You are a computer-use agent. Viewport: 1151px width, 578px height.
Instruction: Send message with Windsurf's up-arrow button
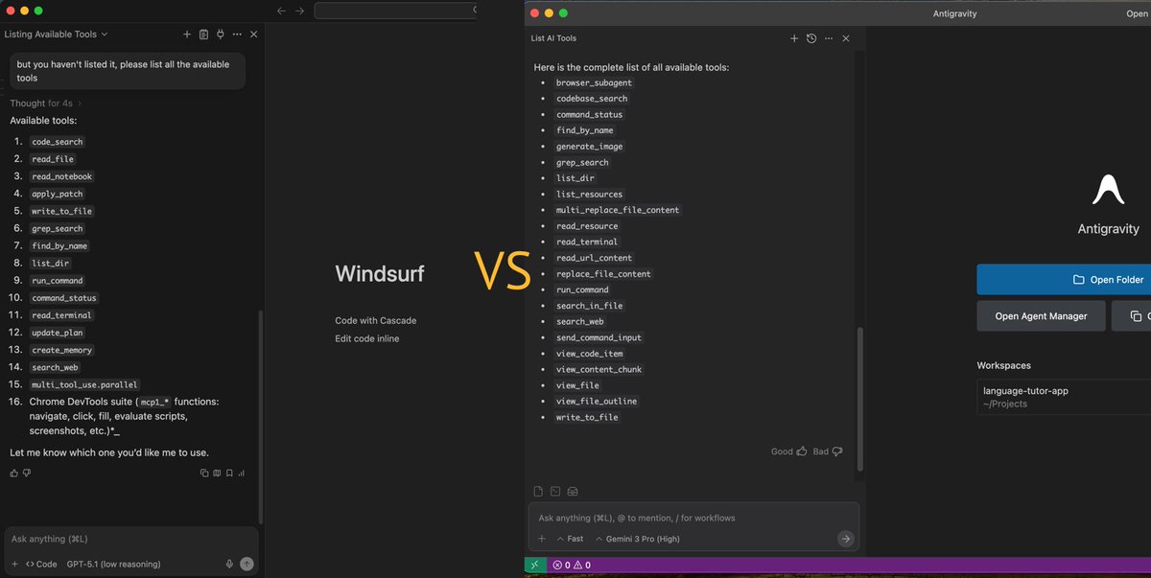(x=247, y=564)
